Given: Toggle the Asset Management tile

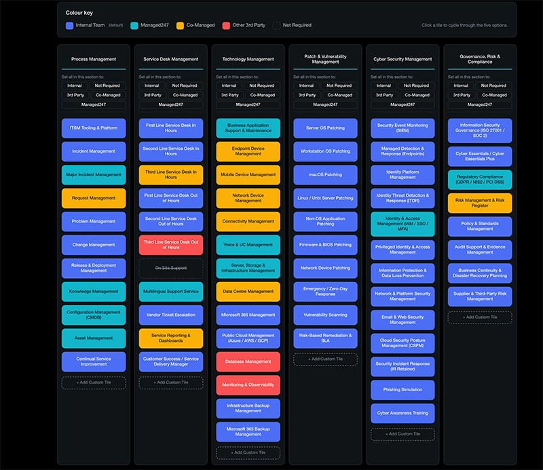Looking at the screenshot, I should tap(94, 338).
